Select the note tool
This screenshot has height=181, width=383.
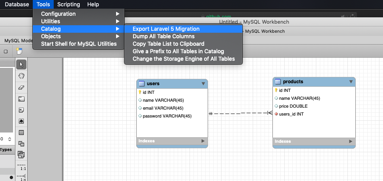click(21, 110)
